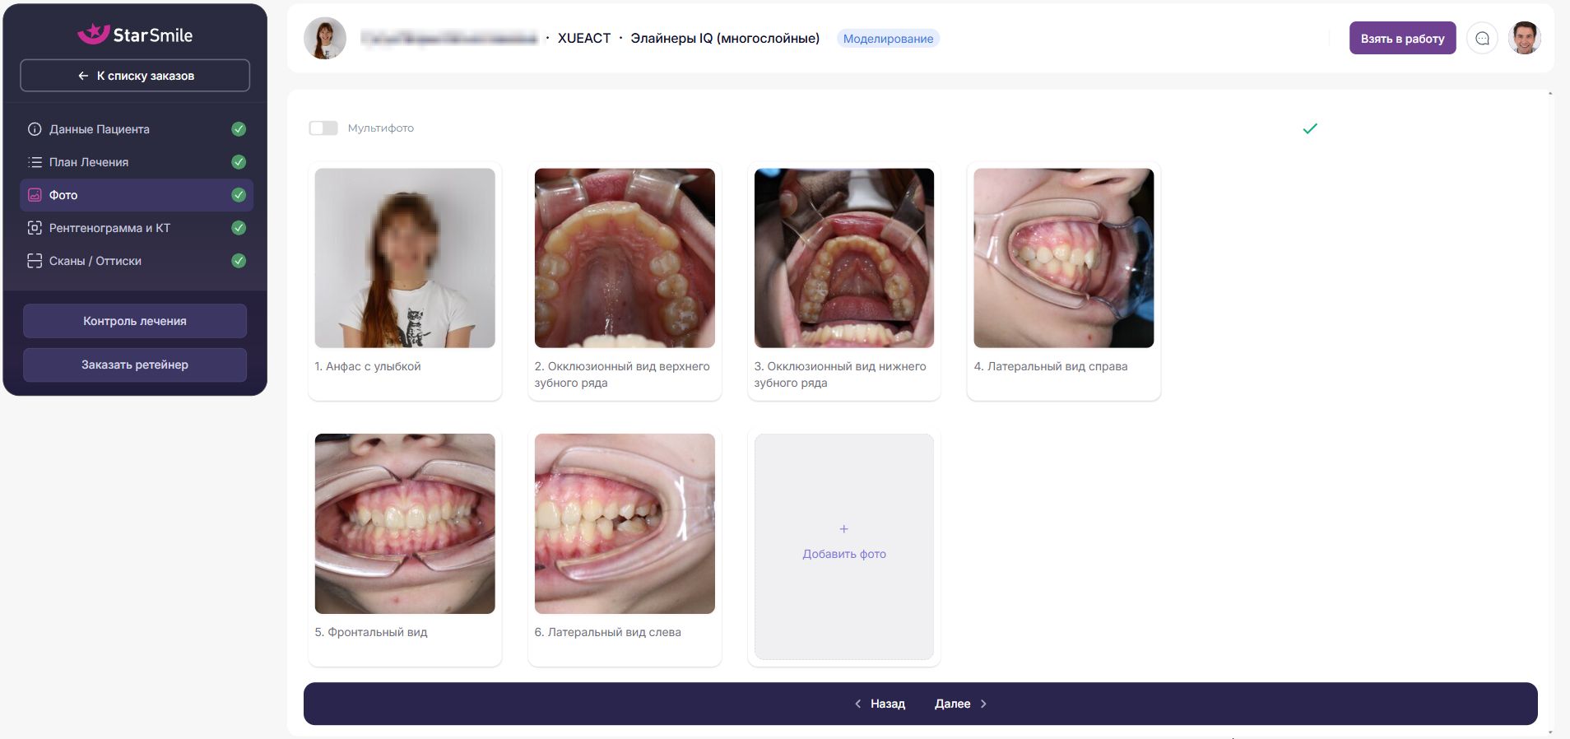Click the caption 5. Фронтальный вид
This screenshot has height=739, width=1570.
point(371,632)
